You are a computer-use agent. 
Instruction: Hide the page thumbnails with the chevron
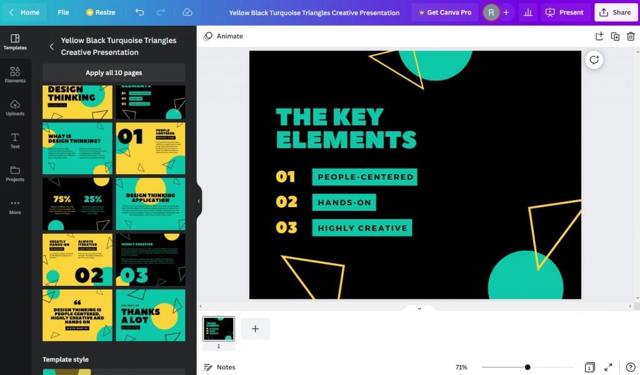click(x=419, y=309)
